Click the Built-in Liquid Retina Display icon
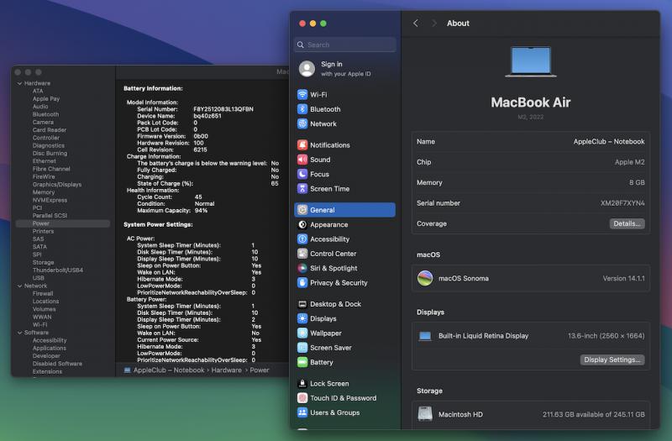The image size is (672, 441). tap(425, 336)
